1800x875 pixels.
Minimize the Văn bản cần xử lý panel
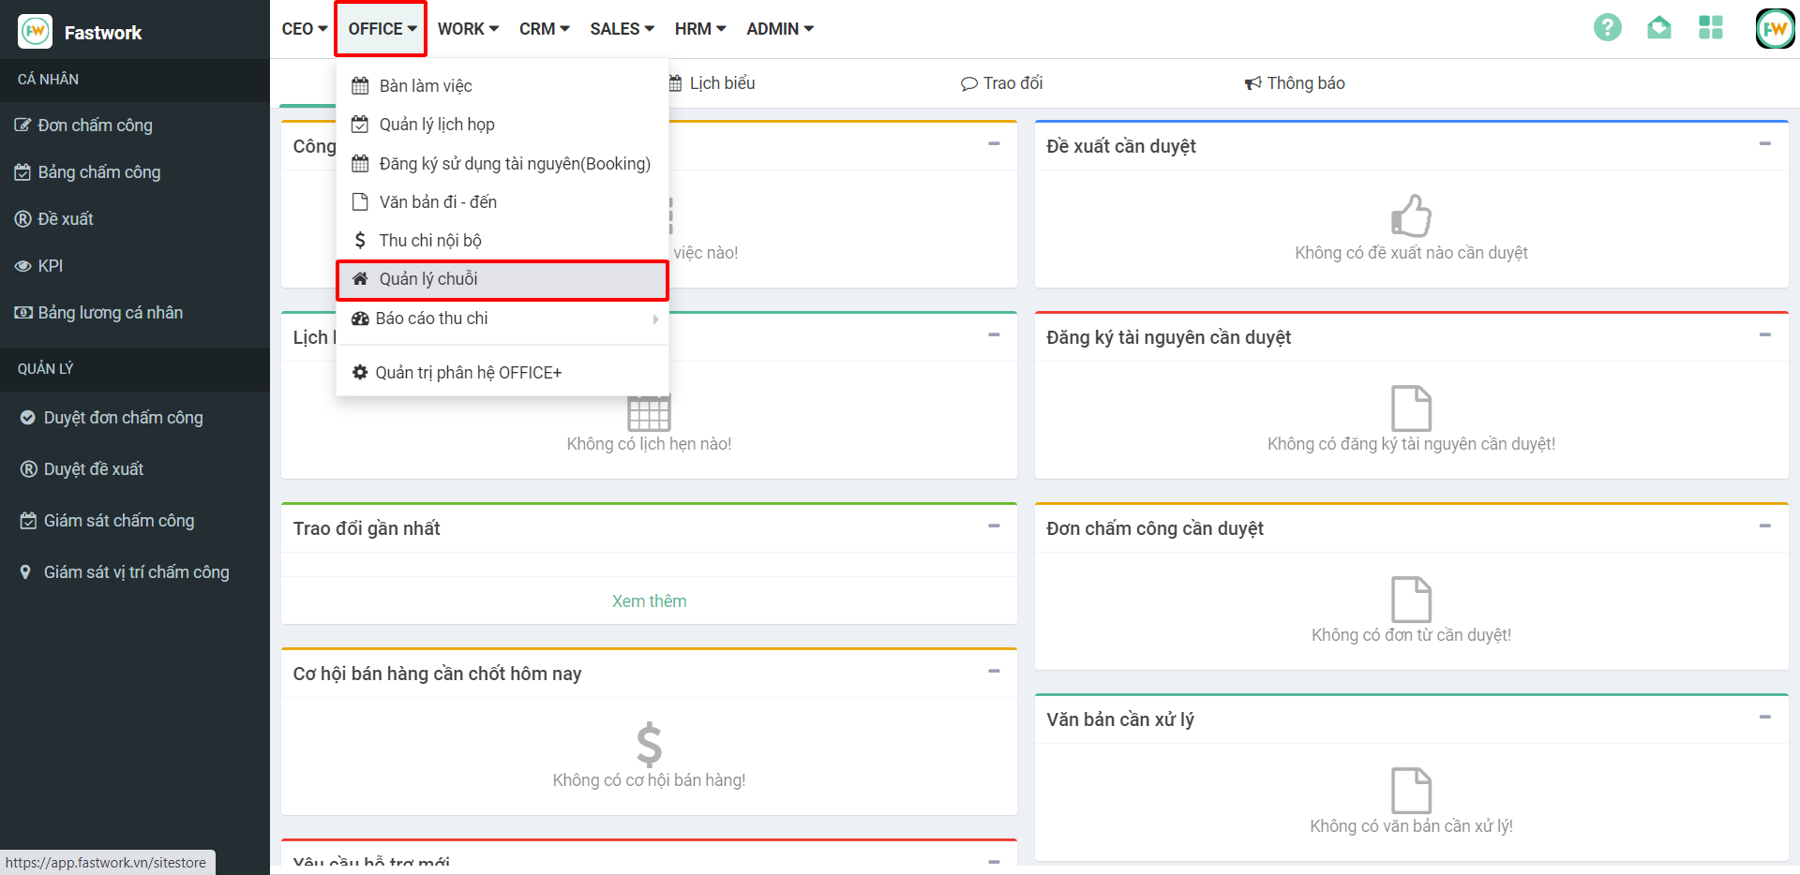pyautogui.click(x=1764, y=718)
